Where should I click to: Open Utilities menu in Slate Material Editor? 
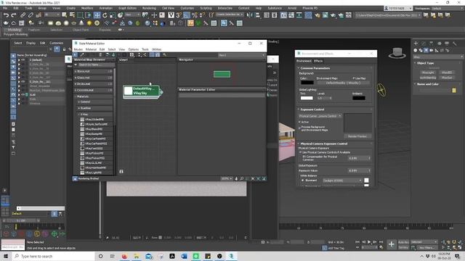[x=157, y=49]
